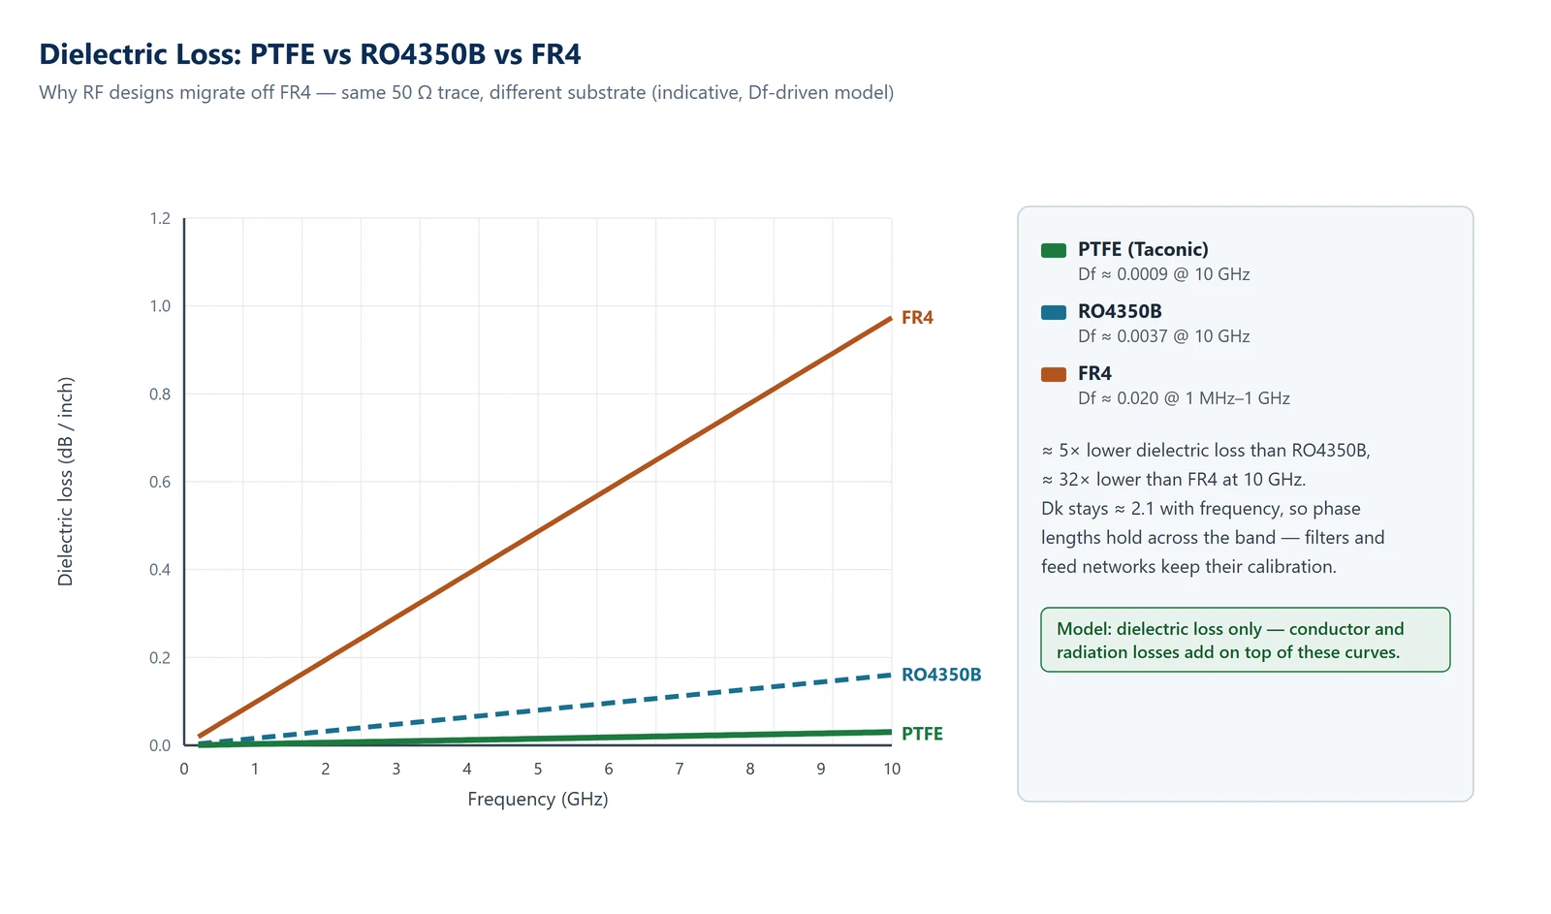Select the chart title 'Dielectric Loss: PTFE vs RO4350B vs FR4'
1551x914 pixels.
click(x=310, y=54)
